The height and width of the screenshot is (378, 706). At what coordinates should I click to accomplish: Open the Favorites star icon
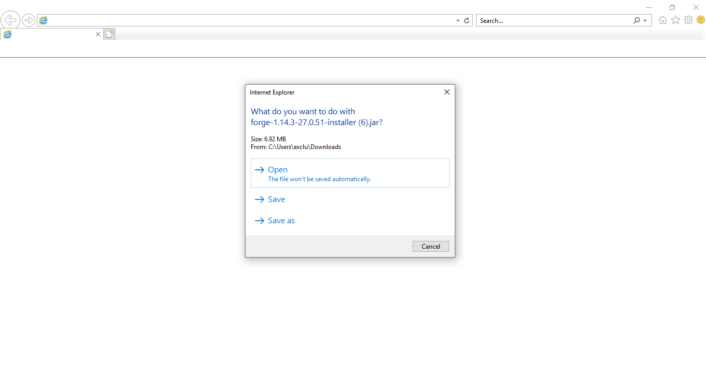675,20
